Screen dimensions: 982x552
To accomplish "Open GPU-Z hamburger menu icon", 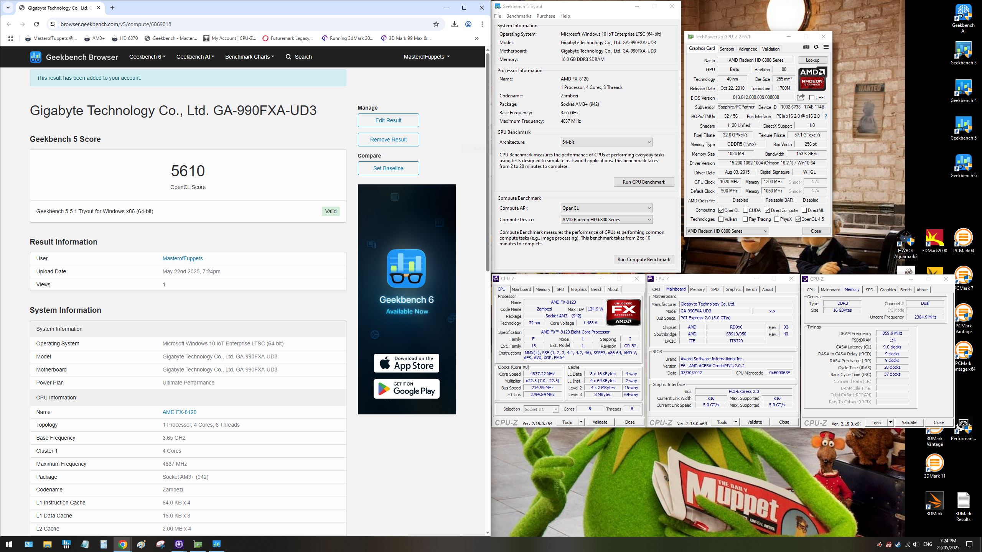I will [x=826, y=47].
